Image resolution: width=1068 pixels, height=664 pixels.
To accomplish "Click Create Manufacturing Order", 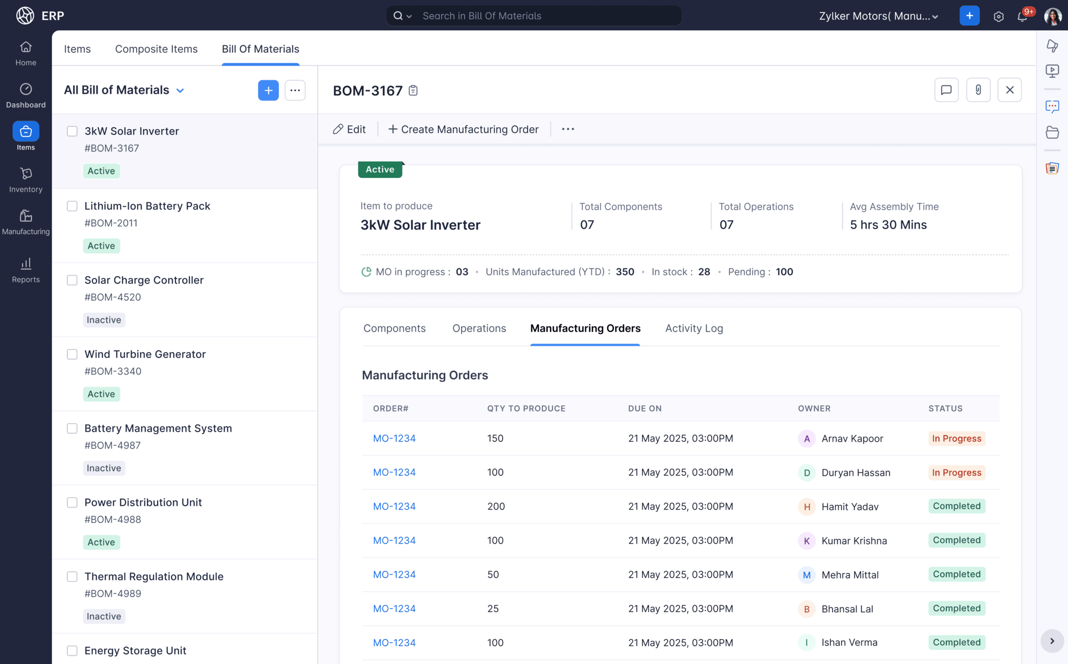I will 464,129.
